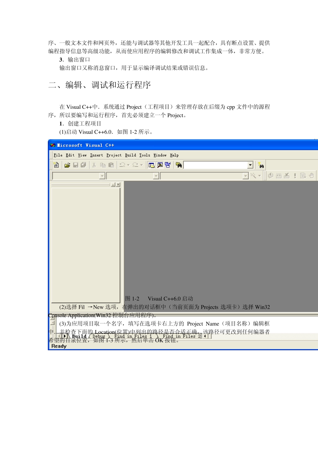This screenshot has height=450, width=318.
Task: Click the Open file folder icon
Action: coord(67,165)
